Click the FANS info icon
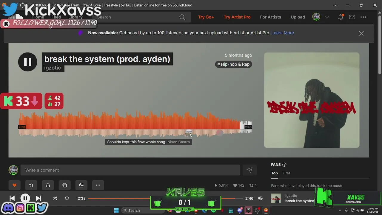 point(284,165)
